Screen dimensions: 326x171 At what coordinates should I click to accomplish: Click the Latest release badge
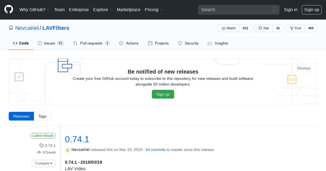[x=43, y=136]
